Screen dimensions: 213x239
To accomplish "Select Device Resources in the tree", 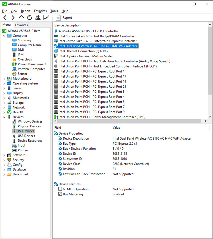I will (30, 141).
